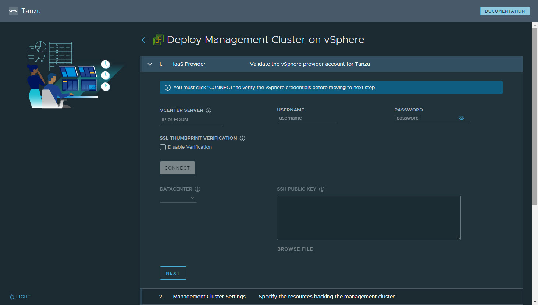Click scrollbar down arrow
The image size is (538, 305).
pos(535,302)
